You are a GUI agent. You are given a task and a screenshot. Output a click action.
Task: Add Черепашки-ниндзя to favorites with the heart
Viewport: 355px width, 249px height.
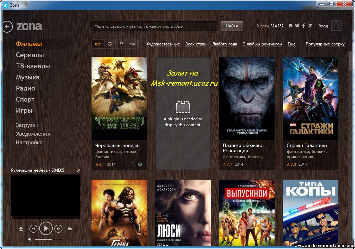(133, 164)
